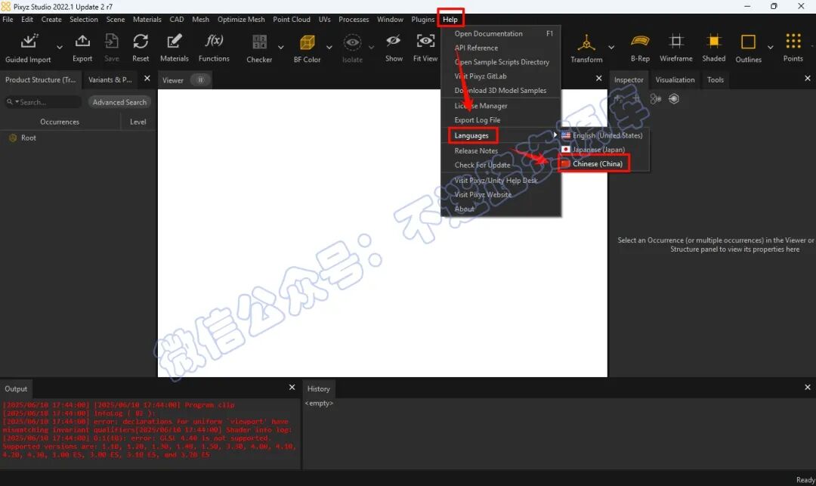Close the Product Structure panel

coord(147,79)
